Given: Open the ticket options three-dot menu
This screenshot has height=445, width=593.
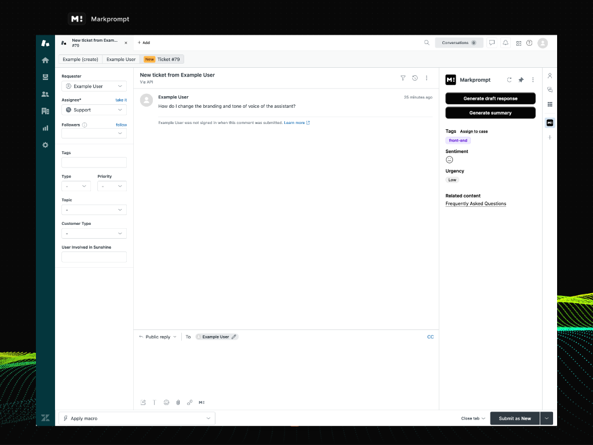Looking at the screenshot, I should click(x=427, y=78).
